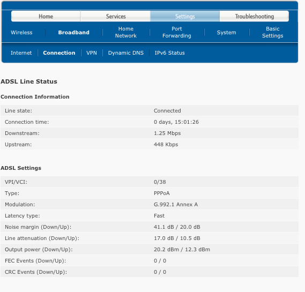Click the Type label
Image resolution: width=305 pixels, height=292 pixels.
[12, 193]
